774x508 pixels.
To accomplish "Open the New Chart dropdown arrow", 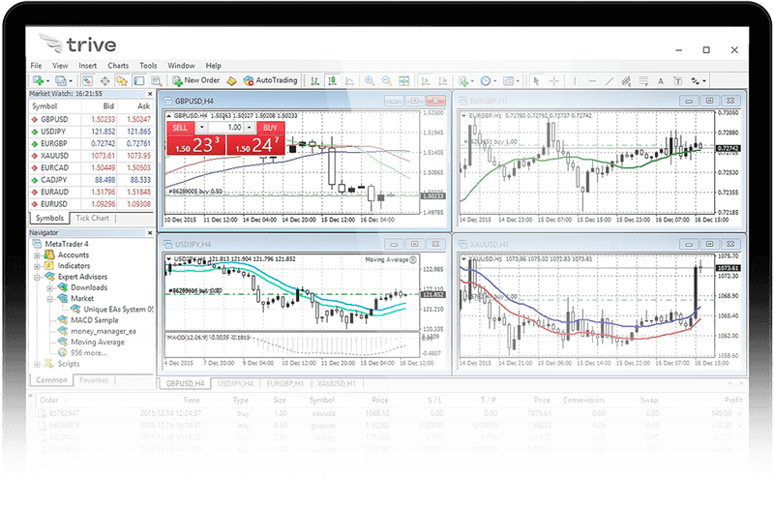I will (x=47, y=81).
